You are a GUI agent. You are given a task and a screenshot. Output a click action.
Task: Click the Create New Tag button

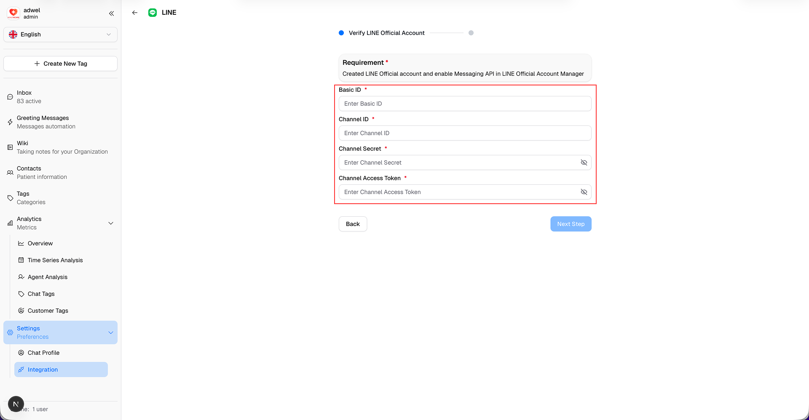pyautogui.click(x=60, y=64)
